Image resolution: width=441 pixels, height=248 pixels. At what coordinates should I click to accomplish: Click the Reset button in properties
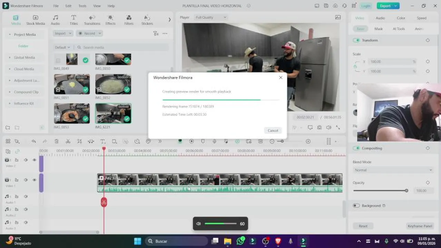click(363, 226)
